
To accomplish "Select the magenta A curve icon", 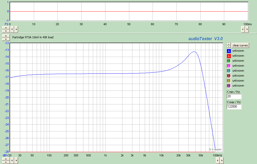I will [x=229, y=66].
